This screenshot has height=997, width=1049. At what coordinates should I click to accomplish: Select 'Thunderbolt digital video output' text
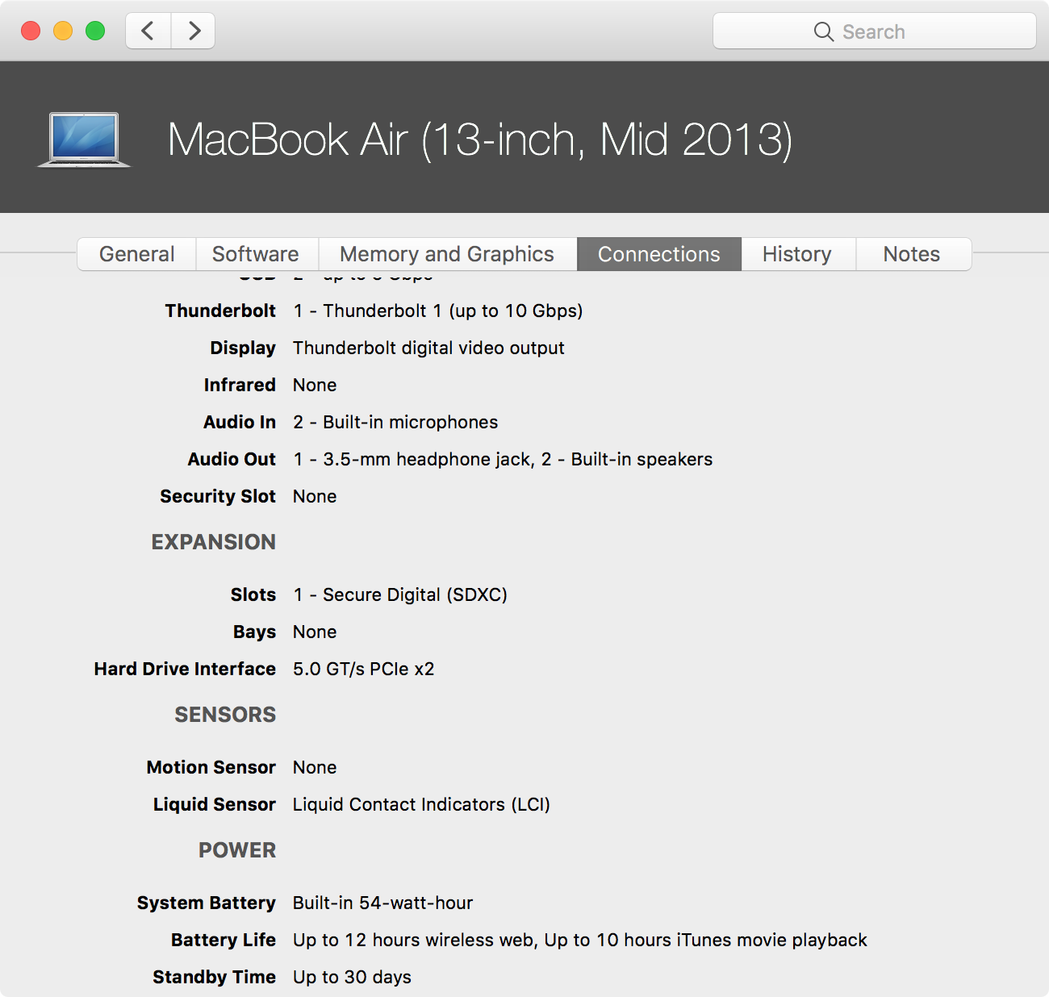click(428, 348)
